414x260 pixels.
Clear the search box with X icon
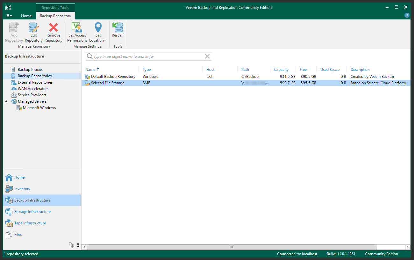tap(207, 56)
